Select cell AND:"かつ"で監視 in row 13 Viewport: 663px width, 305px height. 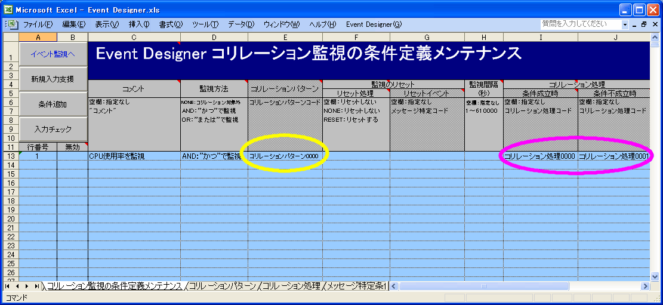214,156
